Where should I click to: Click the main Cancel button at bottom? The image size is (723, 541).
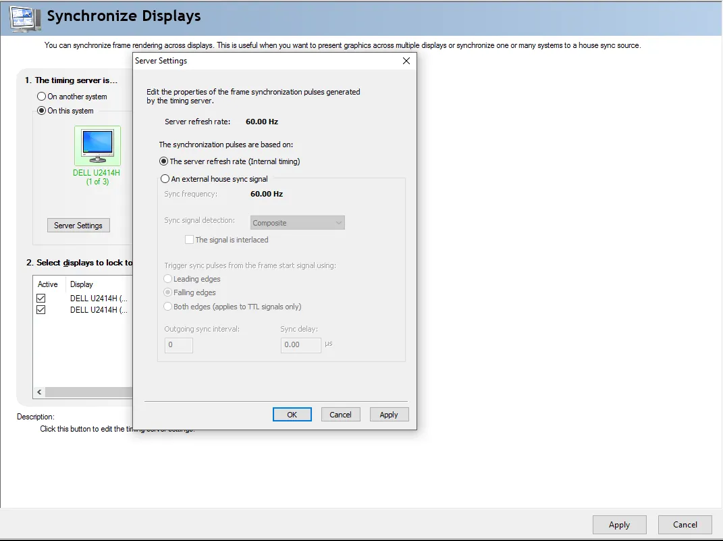(685, 525)
